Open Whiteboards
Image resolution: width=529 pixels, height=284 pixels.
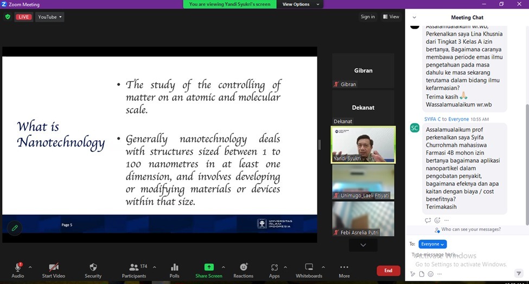pyautogui.click(x=309, y=270)
